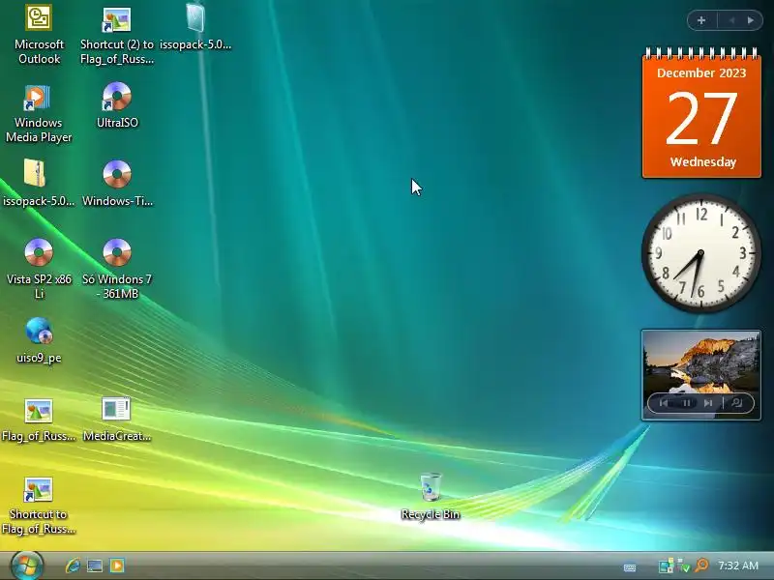This screenshot has width=774, height=580.
Task: Click the monitor with colored squares tray icon
Action: [666, 565]
